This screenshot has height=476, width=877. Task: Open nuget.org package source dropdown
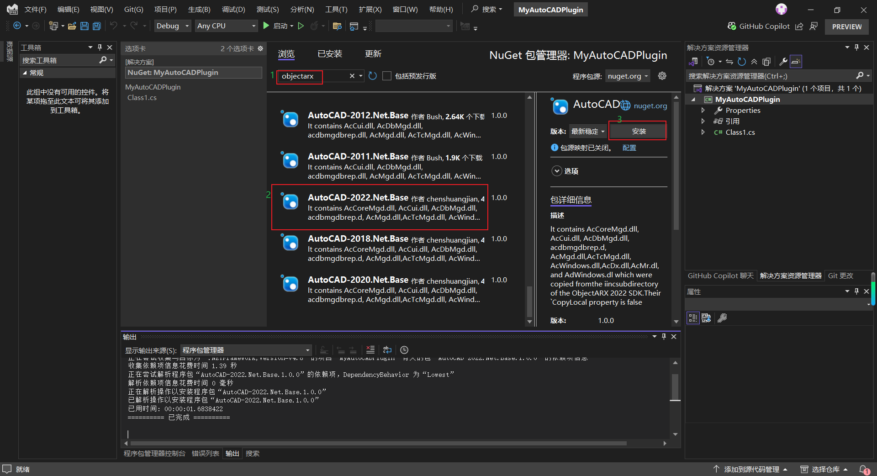628,76
